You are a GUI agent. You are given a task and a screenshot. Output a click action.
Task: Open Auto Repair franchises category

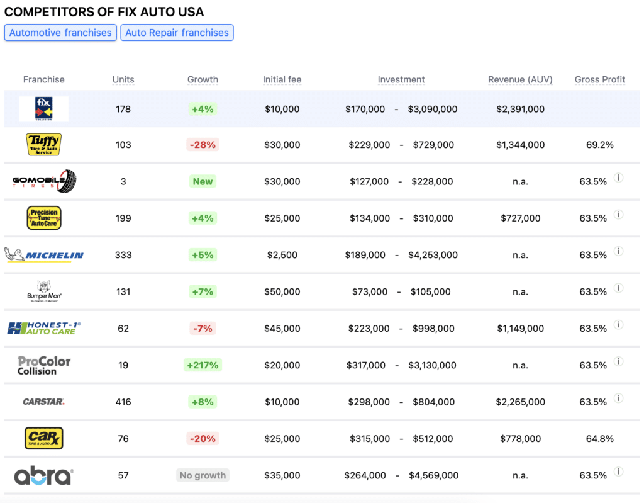coord(177,33)
